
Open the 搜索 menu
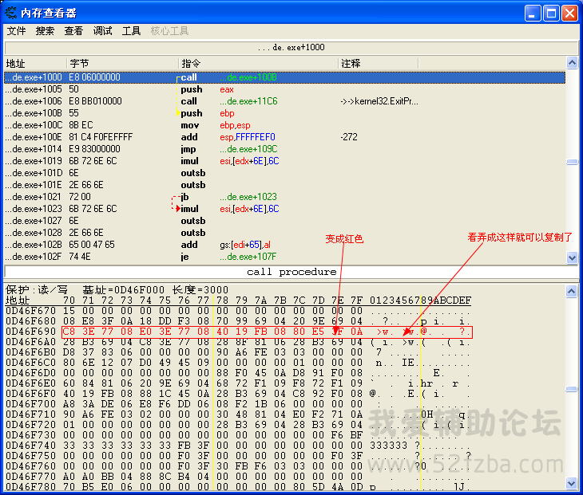coord(46,31)
